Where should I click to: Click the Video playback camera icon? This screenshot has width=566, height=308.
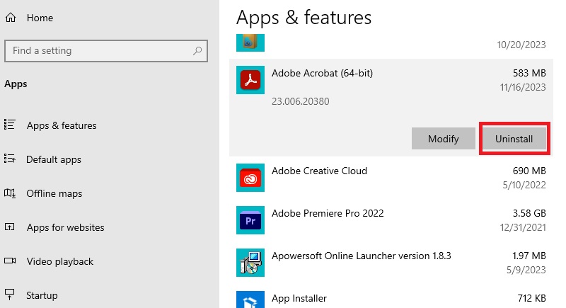click(10, 261)
